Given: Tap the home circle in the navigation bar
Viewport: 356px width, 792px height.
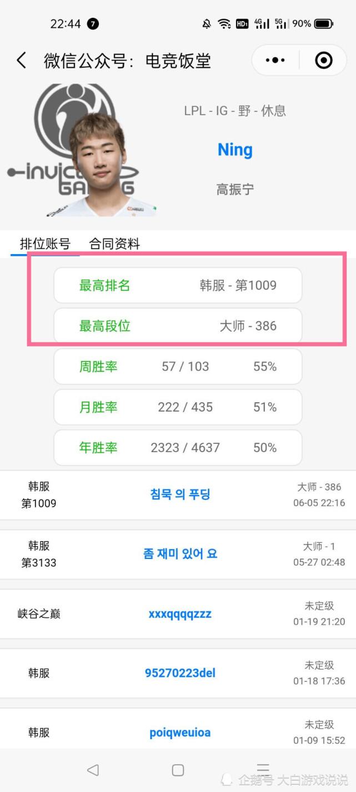Looking at the screenshot, I should pyautogui.click(x=178, y=769).
